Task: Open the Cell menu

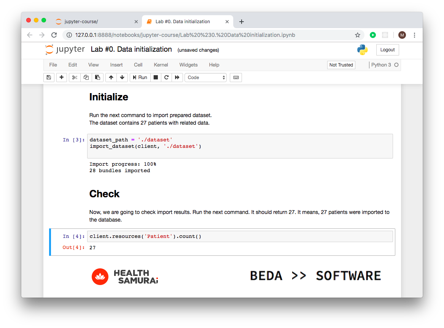Action: click(x=138, y=65)
